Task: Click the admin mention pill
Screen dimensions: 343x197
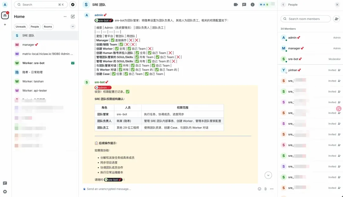Action: pos(103,88)
